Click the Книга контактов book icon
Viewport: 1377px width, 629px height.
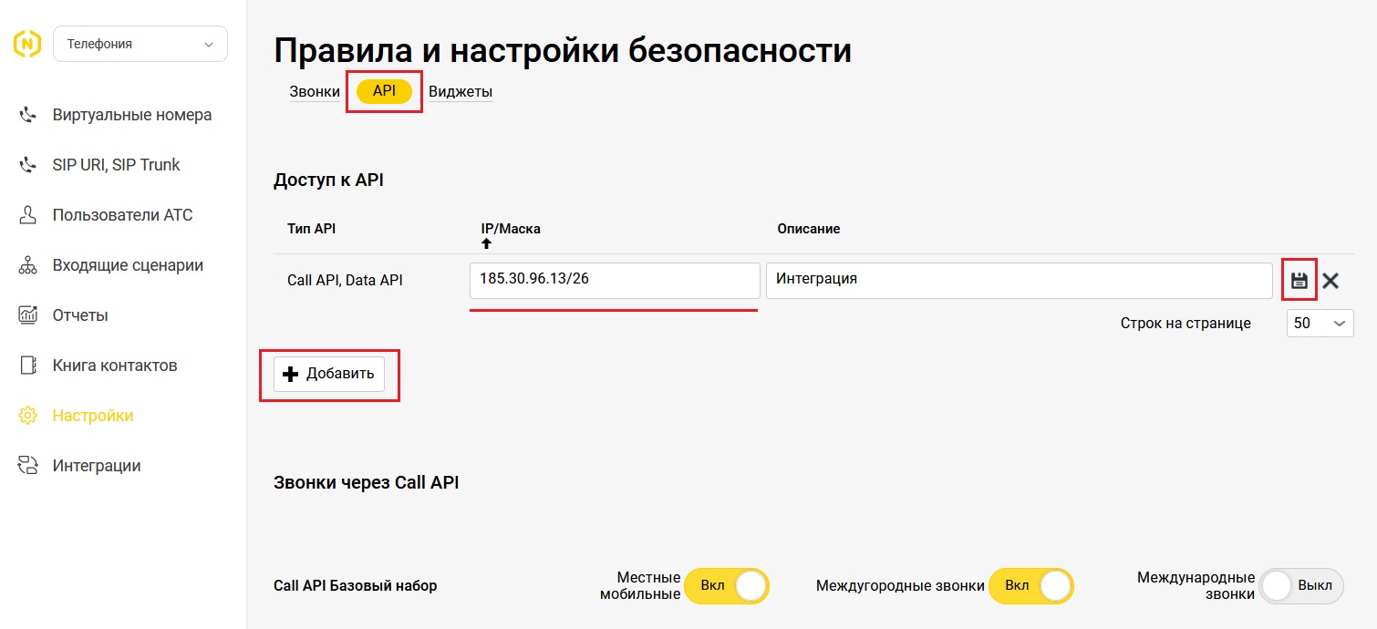click(28, 366)
